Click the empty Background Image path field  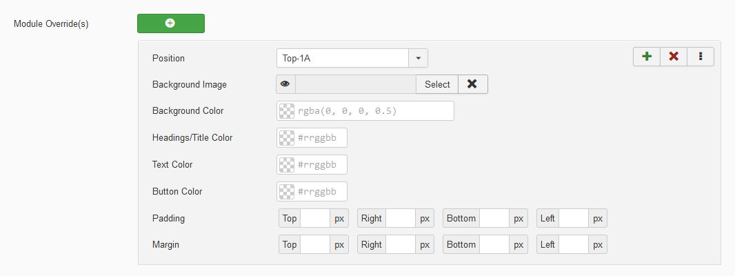coord(355,84)
